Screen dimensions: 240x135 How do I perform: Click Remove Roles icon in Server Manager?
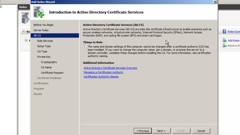click(x=224, y=45)
